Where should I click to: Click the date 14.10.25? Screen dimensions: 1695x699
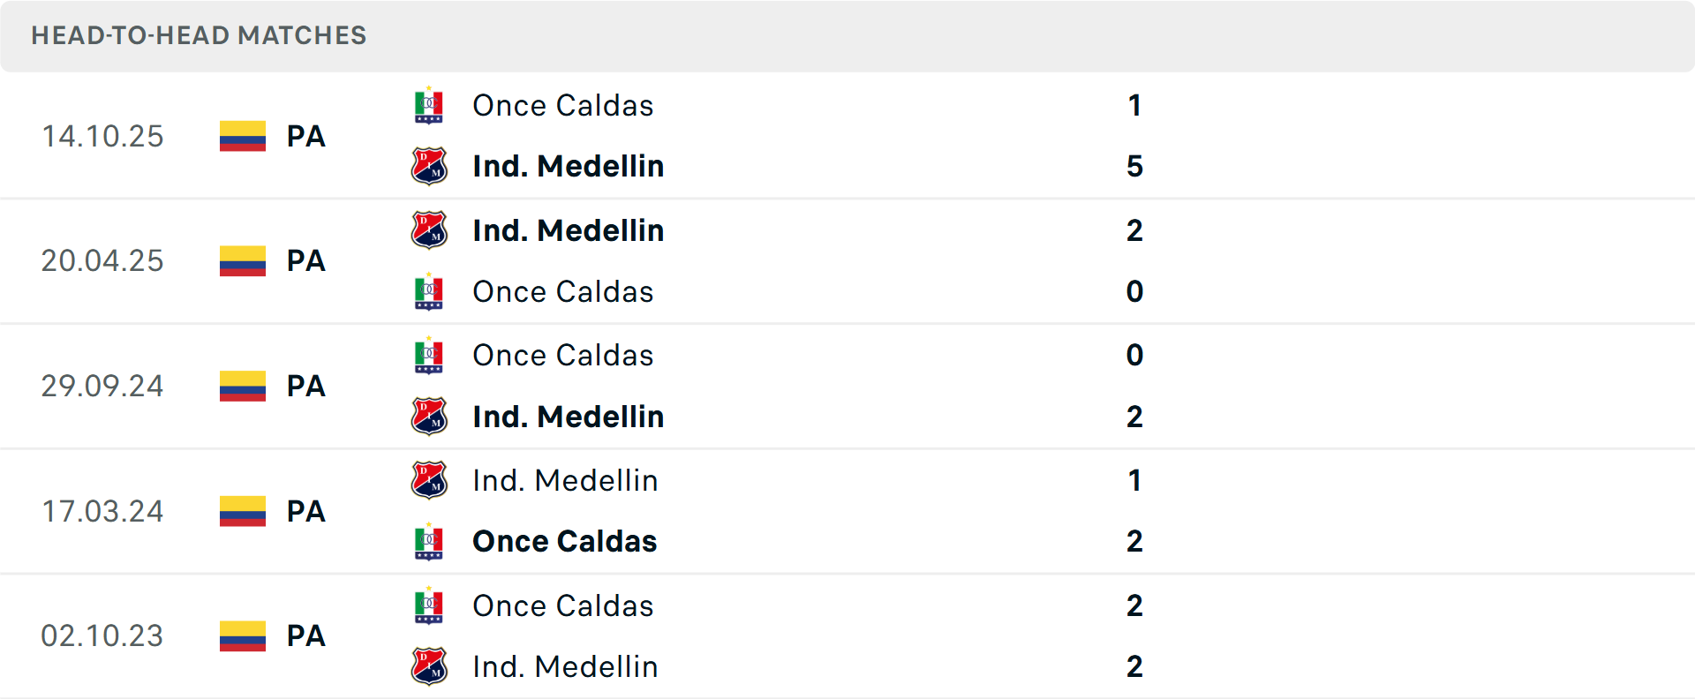click(x=102, y=137)
